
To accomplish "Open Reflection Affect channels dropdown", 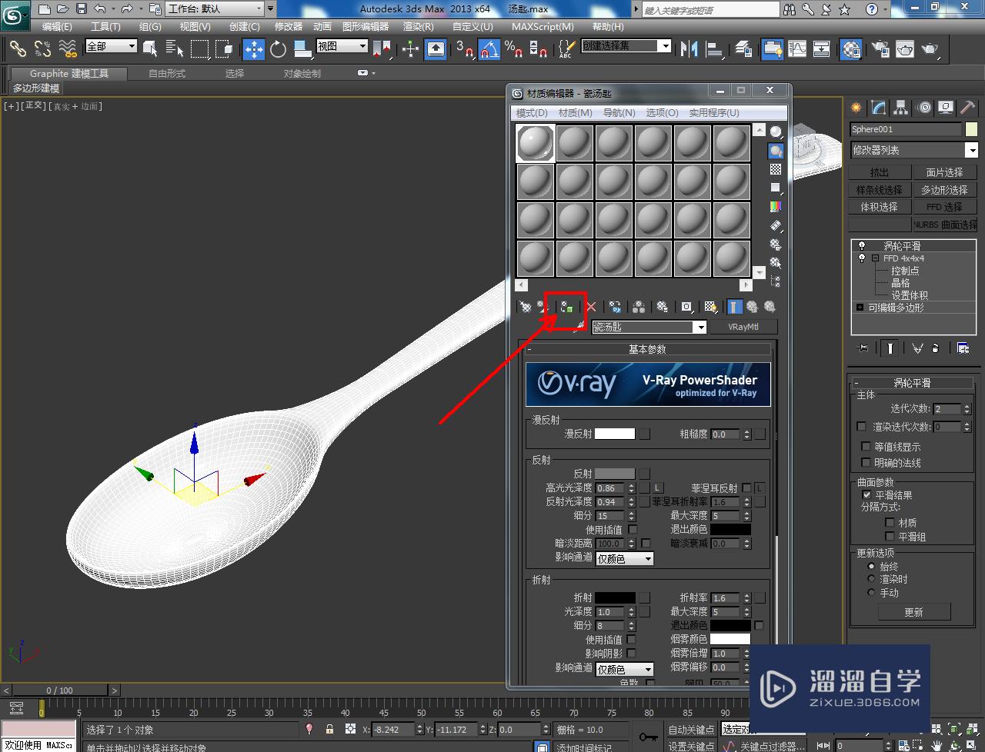I will click(x=625, y=558).
